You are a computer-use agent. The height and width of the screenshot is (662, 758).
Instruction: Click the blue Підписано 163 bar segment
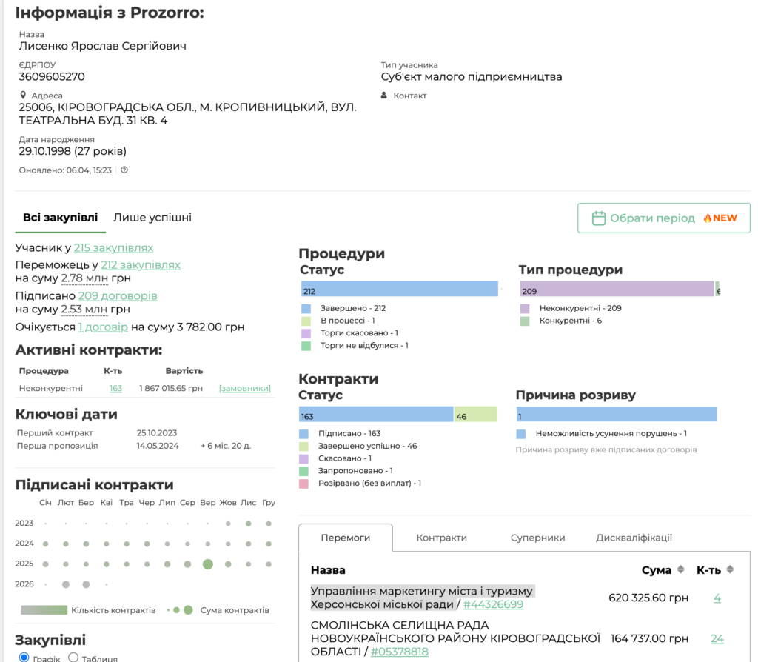(x=375, y=415)
